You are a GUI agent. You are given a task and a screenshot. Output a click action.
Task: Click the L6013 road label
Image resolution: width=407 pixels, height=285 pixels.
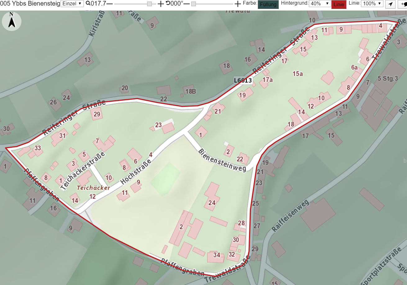pos(243,81)
